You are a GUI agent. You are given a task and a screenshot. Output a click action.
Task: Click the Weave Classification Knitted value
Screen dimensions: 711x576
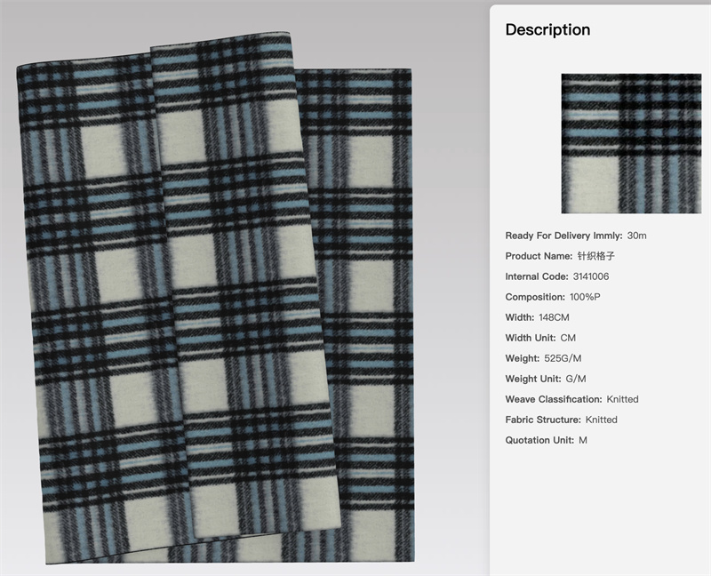(x=623, y=399)
